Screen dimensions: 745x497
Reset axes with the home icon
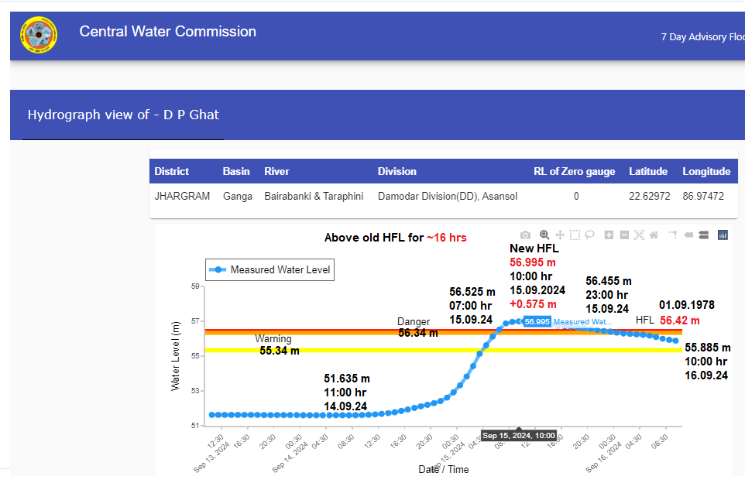pyautogui.click(x=654, y=235)
